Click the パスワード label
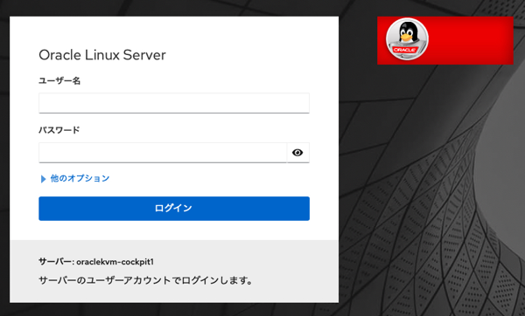 [x=59, y=130]
